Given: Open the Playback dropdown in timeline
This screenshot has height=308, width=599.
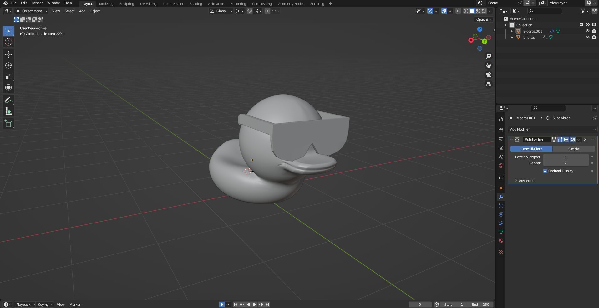Looking at the screenshot, I should click(25, 305).
